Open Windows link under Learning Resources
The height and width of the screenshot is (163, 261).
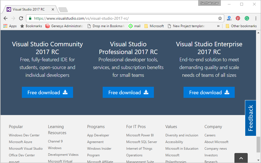(x=55, y=148)
